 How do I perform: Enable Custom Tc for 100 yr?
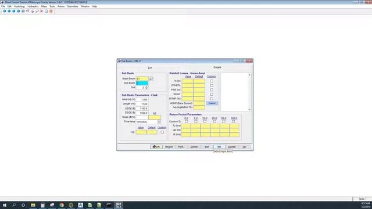pyautogui.click(x=234, y=121)
